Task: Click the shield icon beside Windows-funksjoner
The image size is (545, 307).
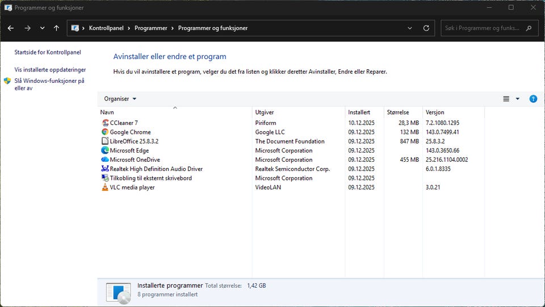Action: (7, 81)
